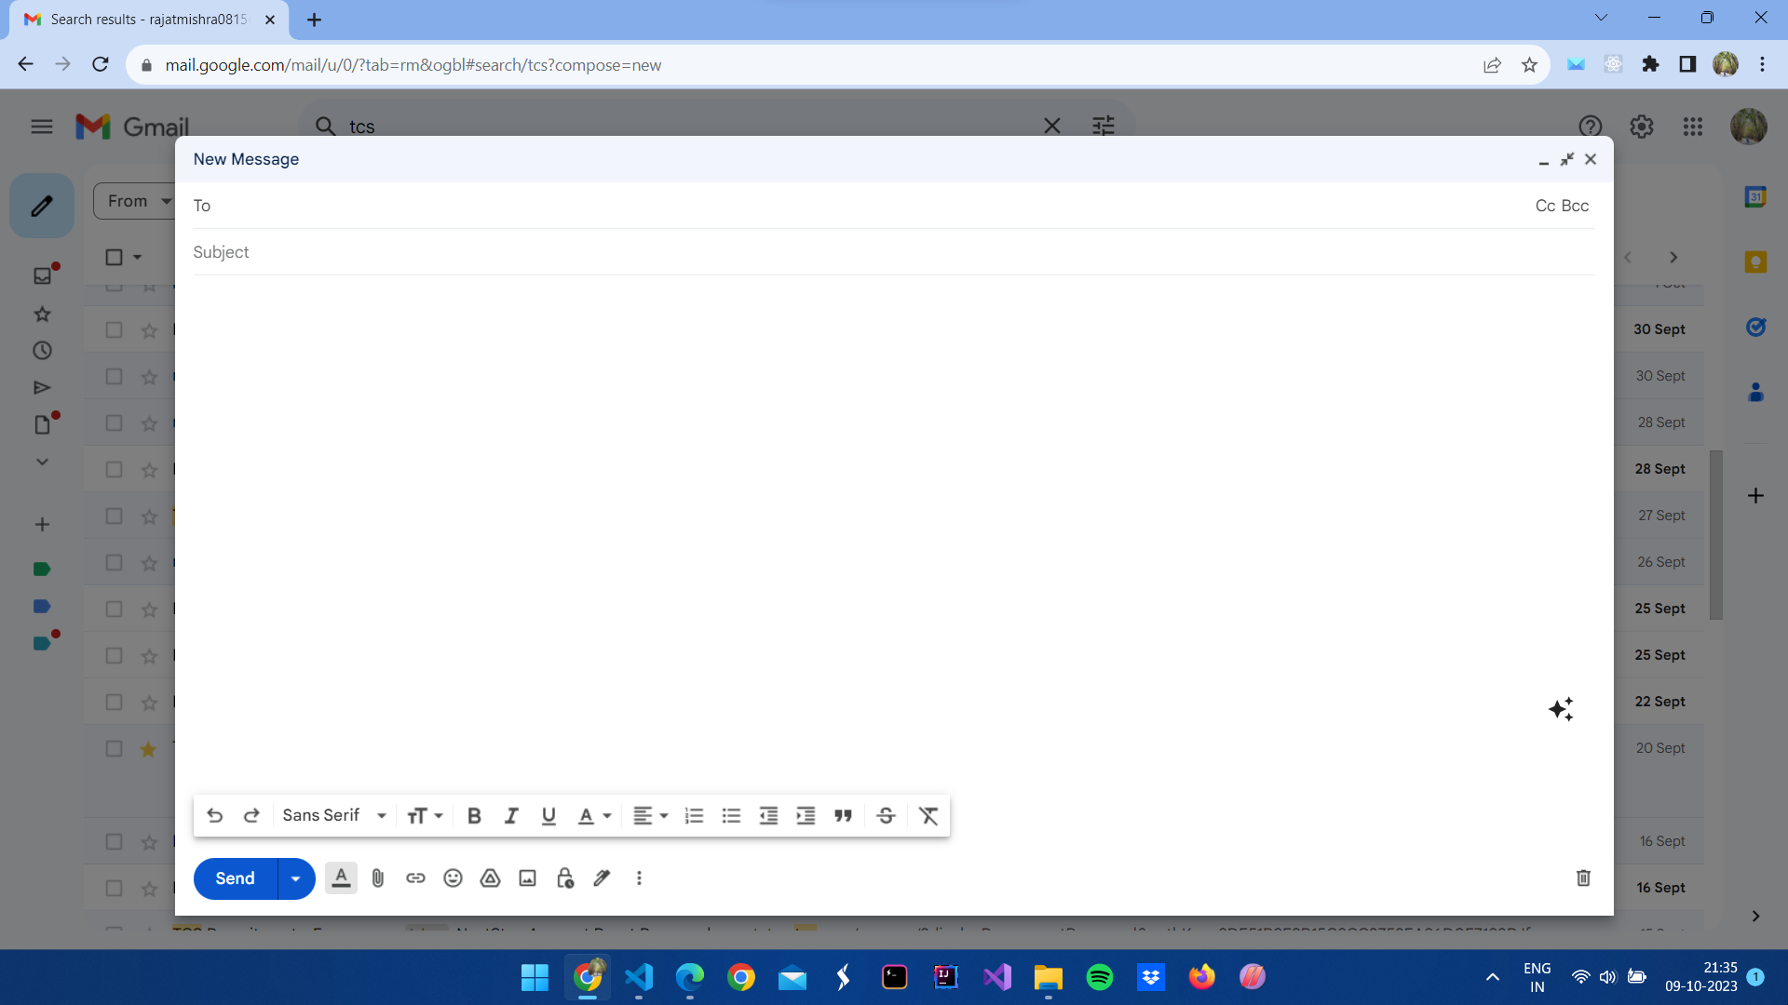Open more options three-dot menu in compose

point(639,878)
